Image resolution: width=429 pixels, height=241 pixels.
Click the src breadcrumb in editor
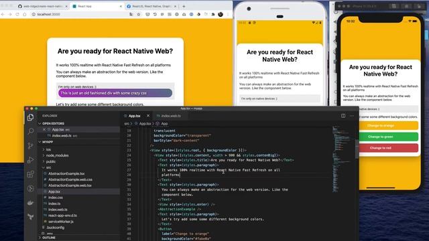pyautogui.click(x=127, y=124)
